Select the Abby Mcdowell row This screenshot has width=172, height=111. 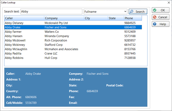pyautogui.click(x=73, y=40)
